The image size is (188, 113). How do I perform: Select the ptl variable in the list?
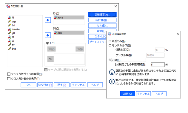pos(12,33)
